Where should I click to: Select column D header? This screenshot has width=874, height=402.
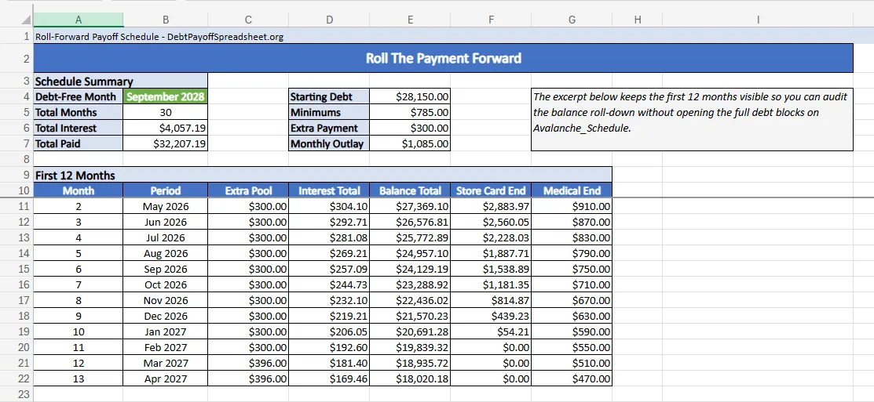point(330,20)
